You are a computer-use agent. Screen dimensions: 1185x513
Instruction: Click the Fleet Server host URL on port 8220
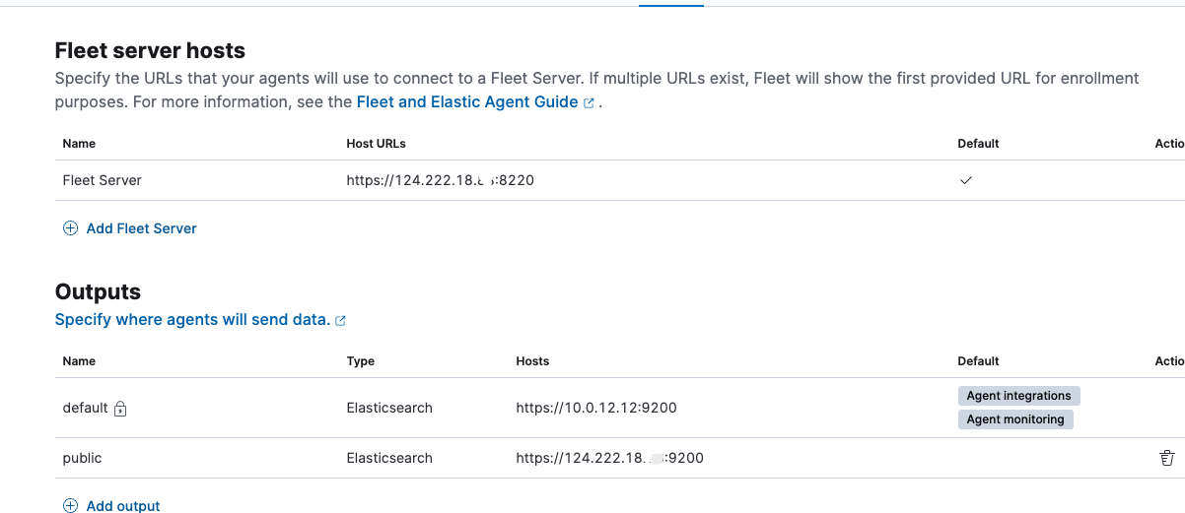point(440,180)
